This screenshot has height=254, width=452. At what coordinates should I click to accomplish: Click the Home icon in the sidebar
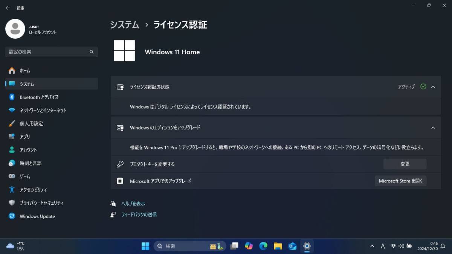point(12,71)
